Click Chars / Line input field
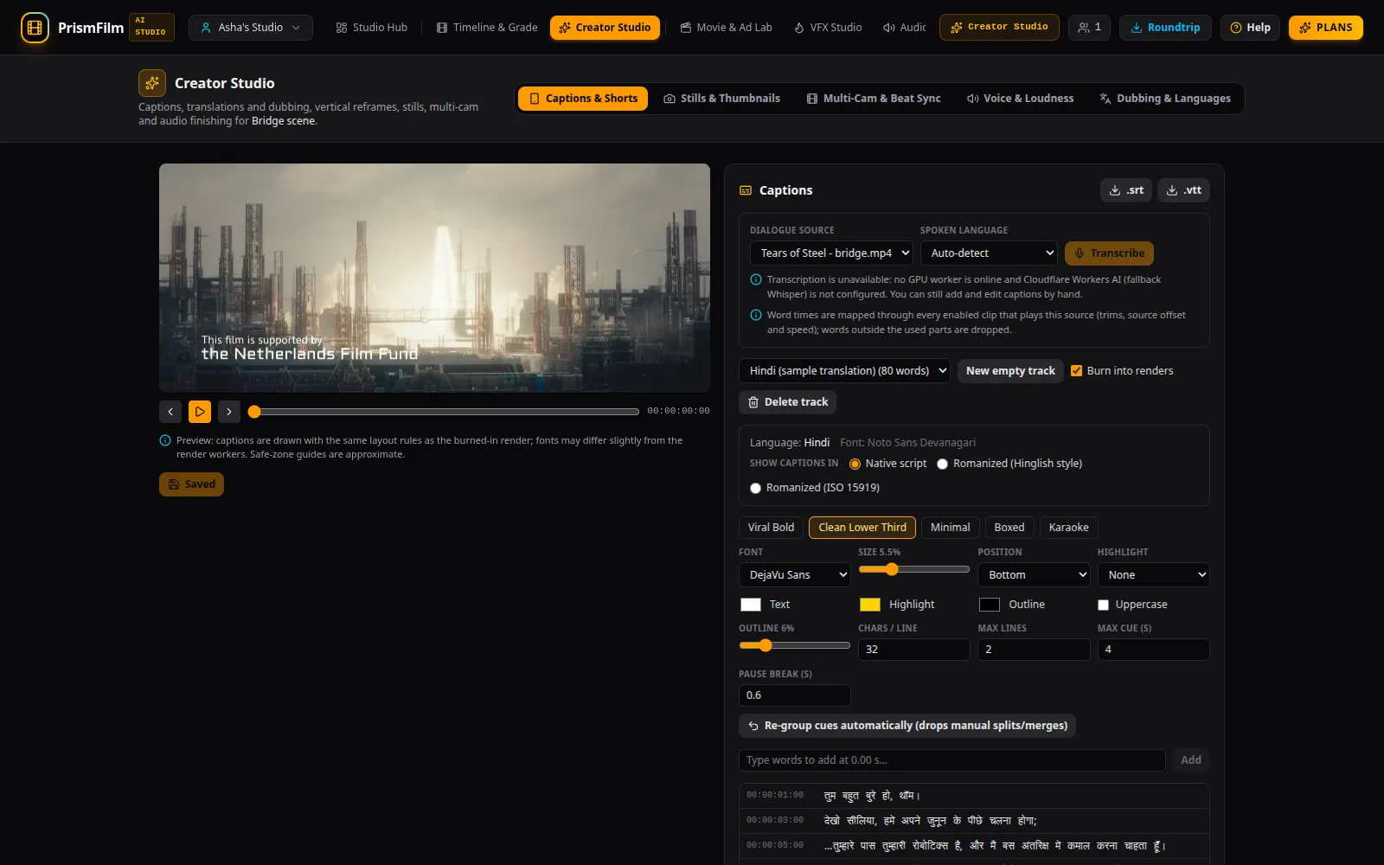The image size is (1384, 865). [x=913, y=650]
